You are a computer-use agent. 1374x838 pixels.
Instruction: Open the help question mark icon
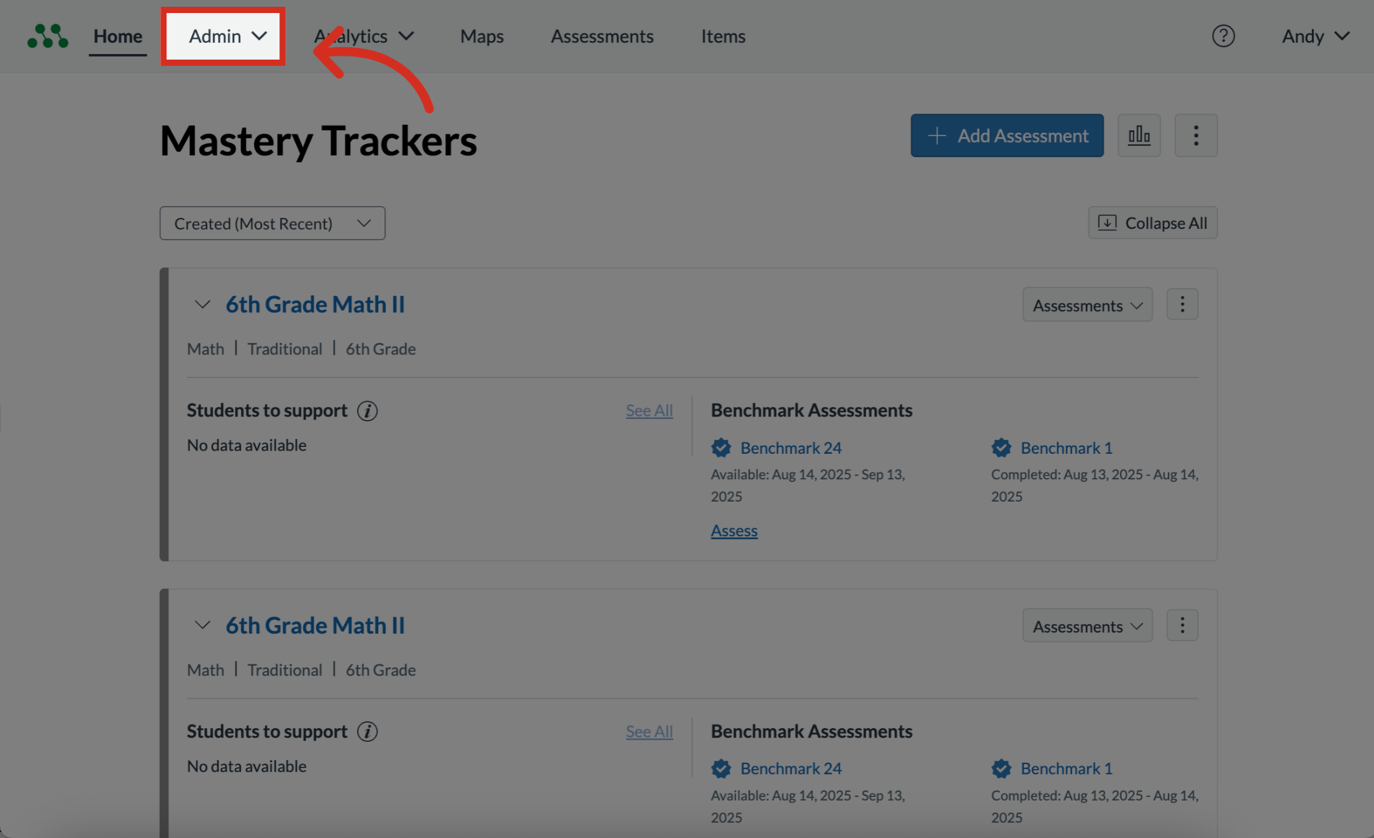pyautogui.click(x=1223, y=36)
